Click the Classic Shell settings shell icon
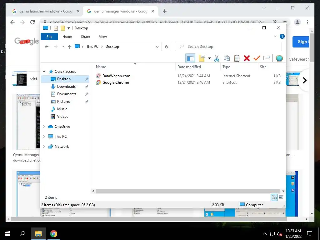 tap(279, 58)
